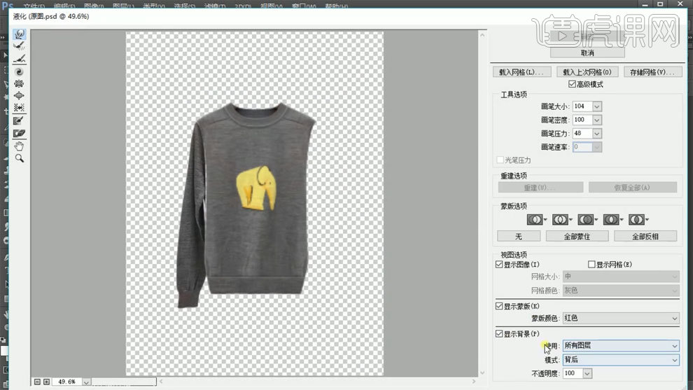Select the Freeze Mask tool
This screenshot has width=693, height=390.
pos(19,120)
